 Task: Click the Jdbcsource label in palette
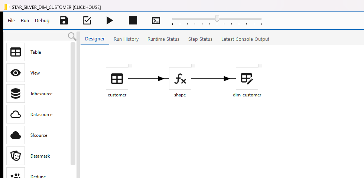point(41,94)
